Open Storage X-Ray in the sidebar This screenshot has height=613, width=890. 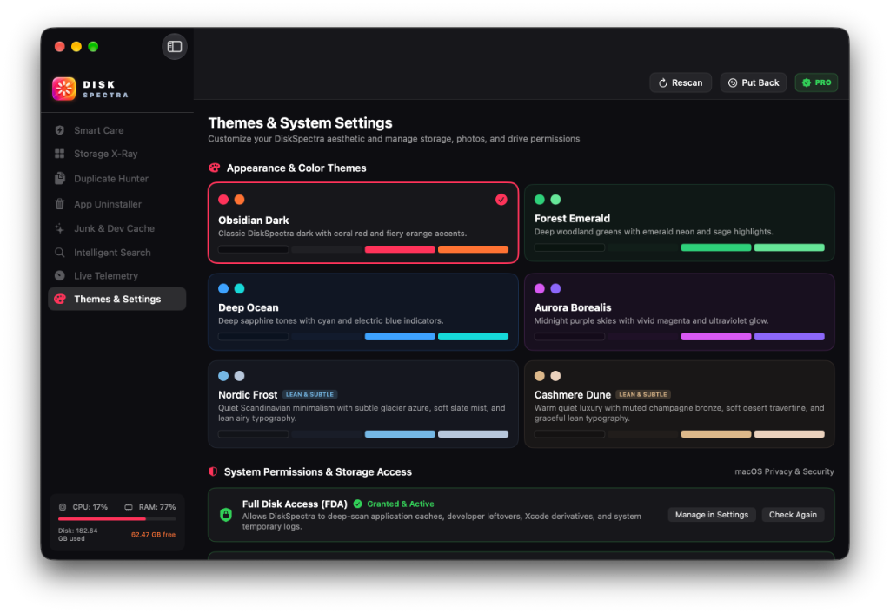coord(117,154)
